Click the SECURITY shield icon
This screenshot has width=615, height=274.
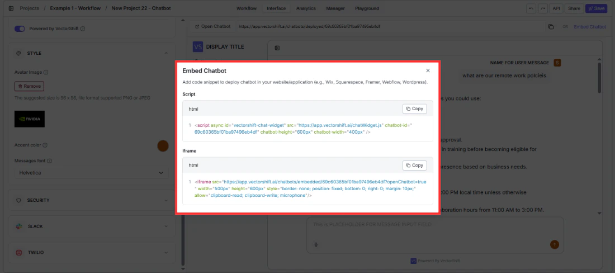pos(18,200)
